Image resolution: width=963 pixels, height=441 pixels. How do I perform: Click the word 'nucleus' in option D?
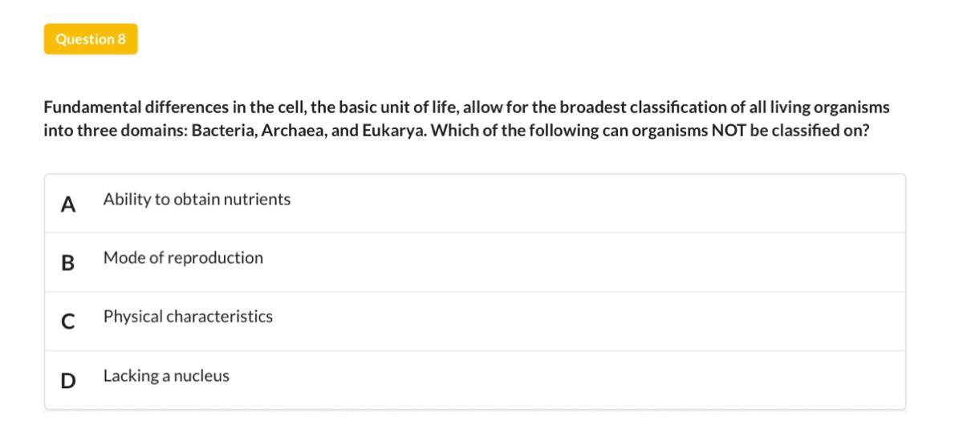click(204, 375)
